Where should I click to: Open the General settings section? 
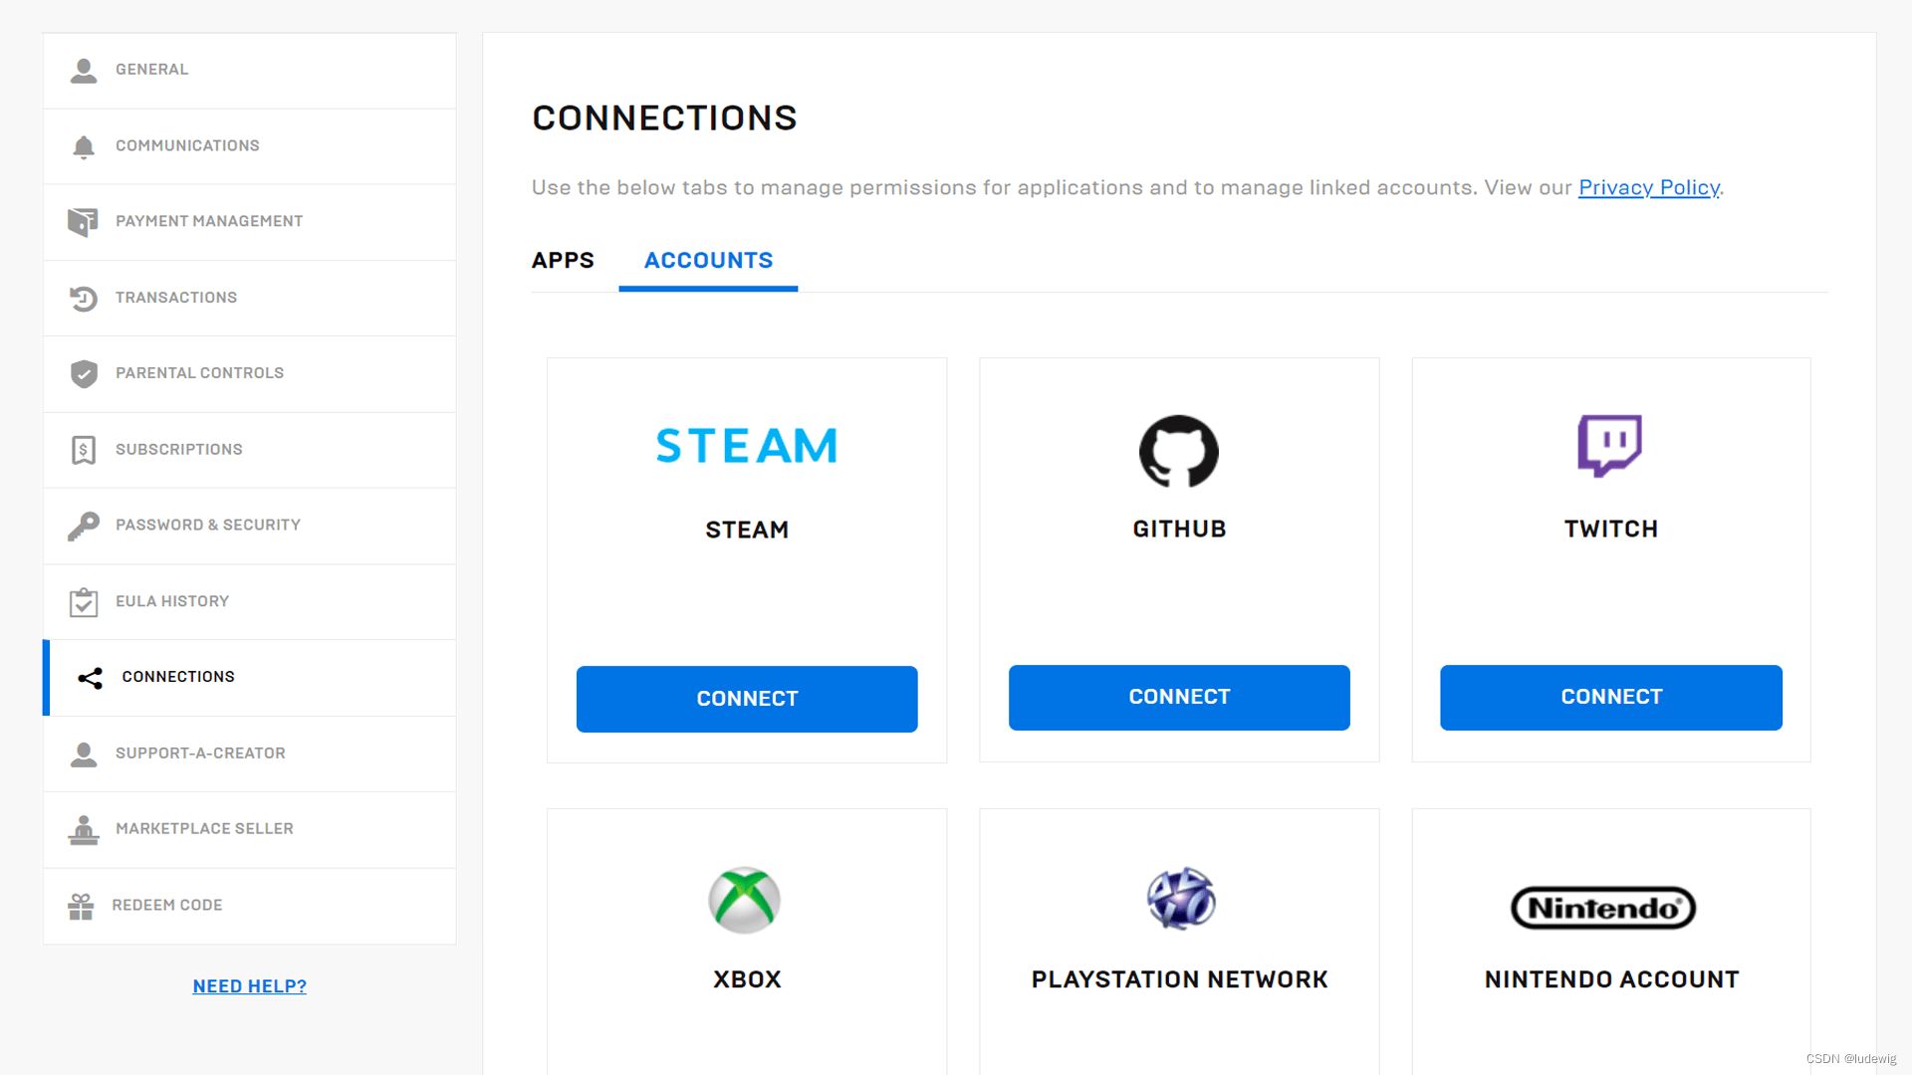(250, 70)
